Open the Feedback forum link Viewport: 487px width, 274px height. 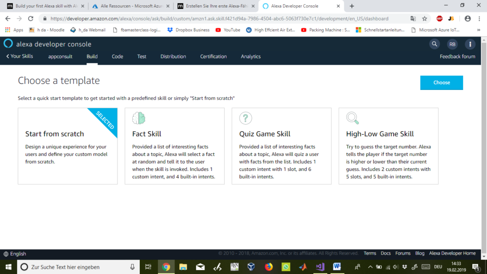457,57
